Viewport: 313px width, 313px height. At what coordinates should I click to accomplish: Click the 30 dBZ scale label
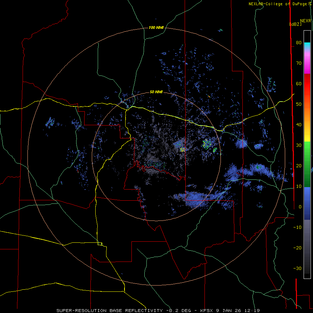(299, 145)
